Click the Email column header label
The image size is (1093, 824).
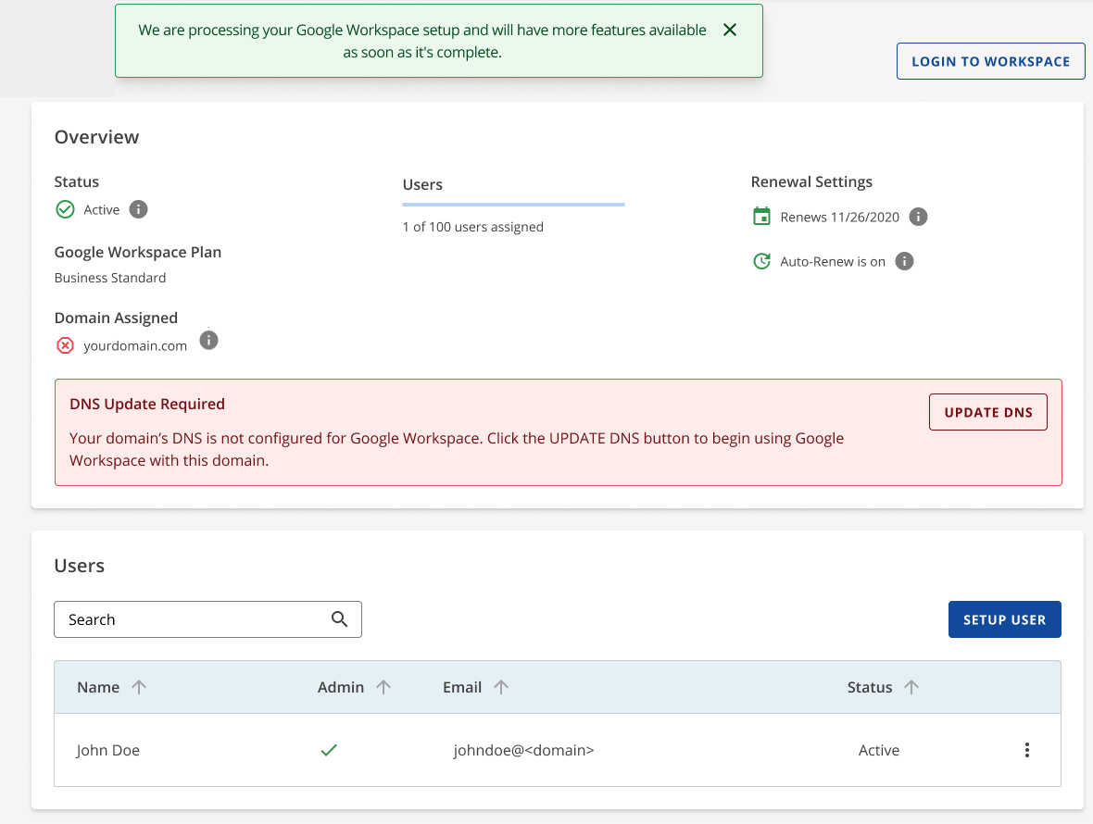click(462, 688)
